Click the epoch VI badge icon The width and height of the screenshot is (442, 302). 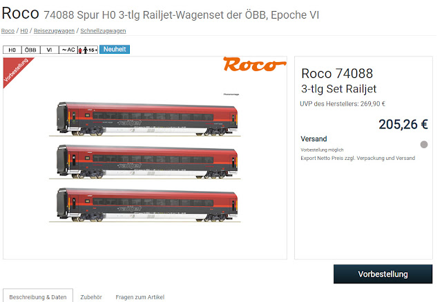tap(49, 50)
